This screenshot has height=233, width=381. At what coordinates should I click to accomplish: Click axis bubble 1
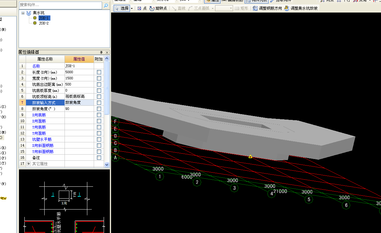point(160,176)
